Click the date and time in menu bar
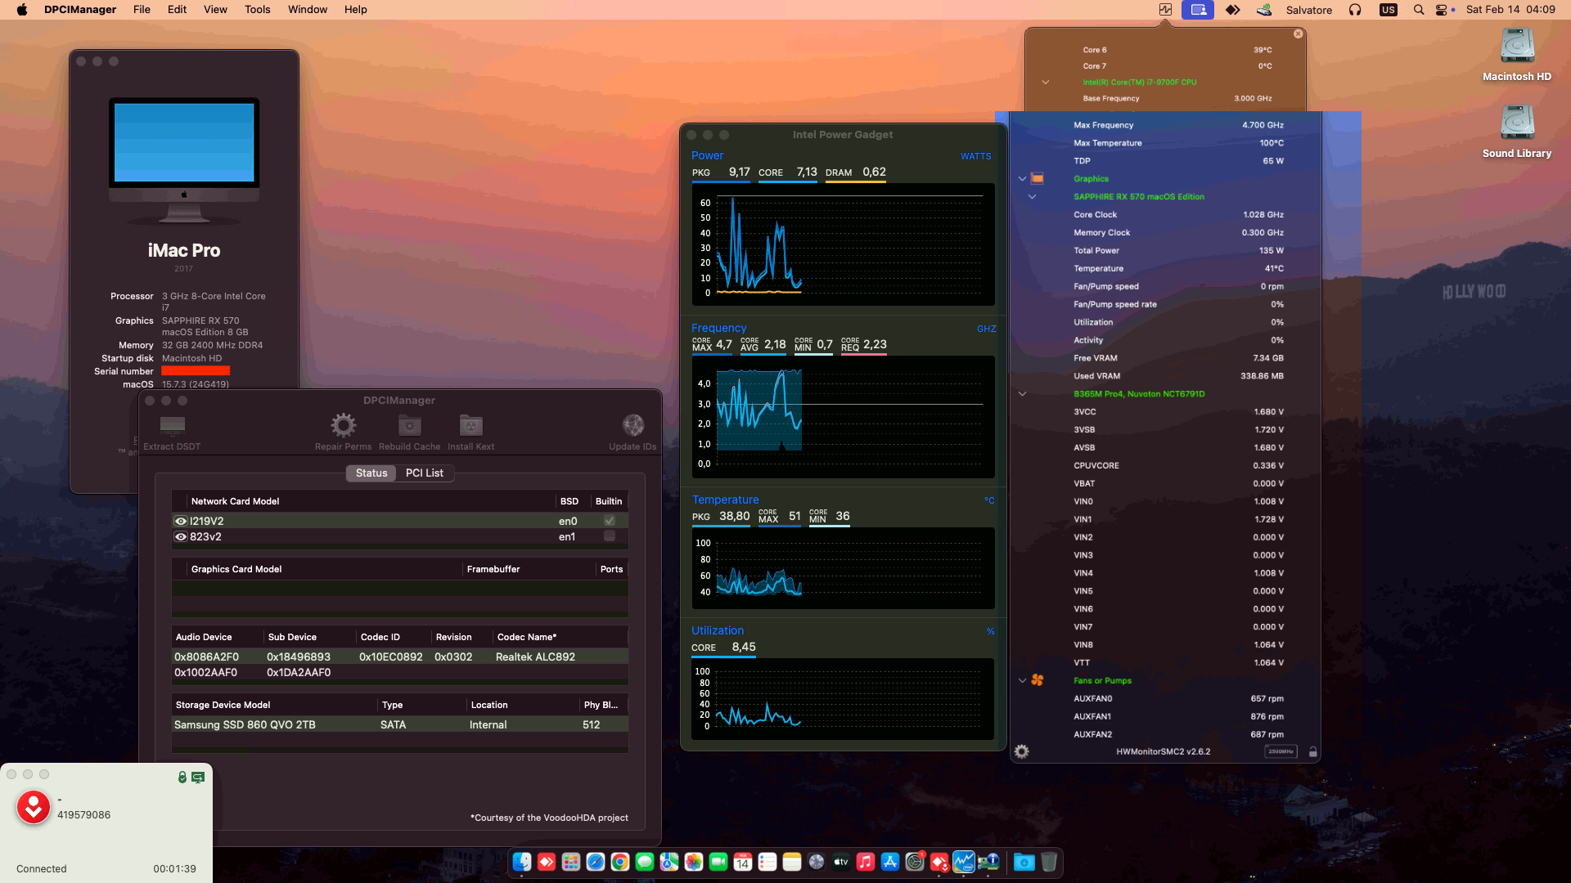Image resolution: width=1571 pixels, height=883 pixels. (x=1510, y=10)
